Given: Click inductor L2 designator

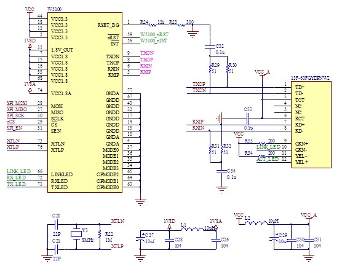Looking at the screenshot, I should click(247, 218).
